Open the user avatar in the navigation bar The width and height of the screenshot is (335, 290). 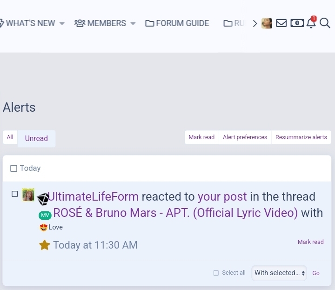pyautogui.click(x=267, y=23)
